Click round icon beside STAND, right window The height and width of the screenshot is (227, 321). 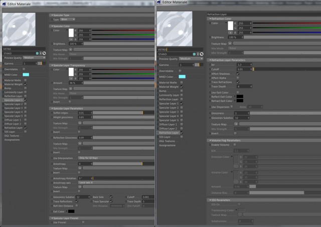[202, 54]
